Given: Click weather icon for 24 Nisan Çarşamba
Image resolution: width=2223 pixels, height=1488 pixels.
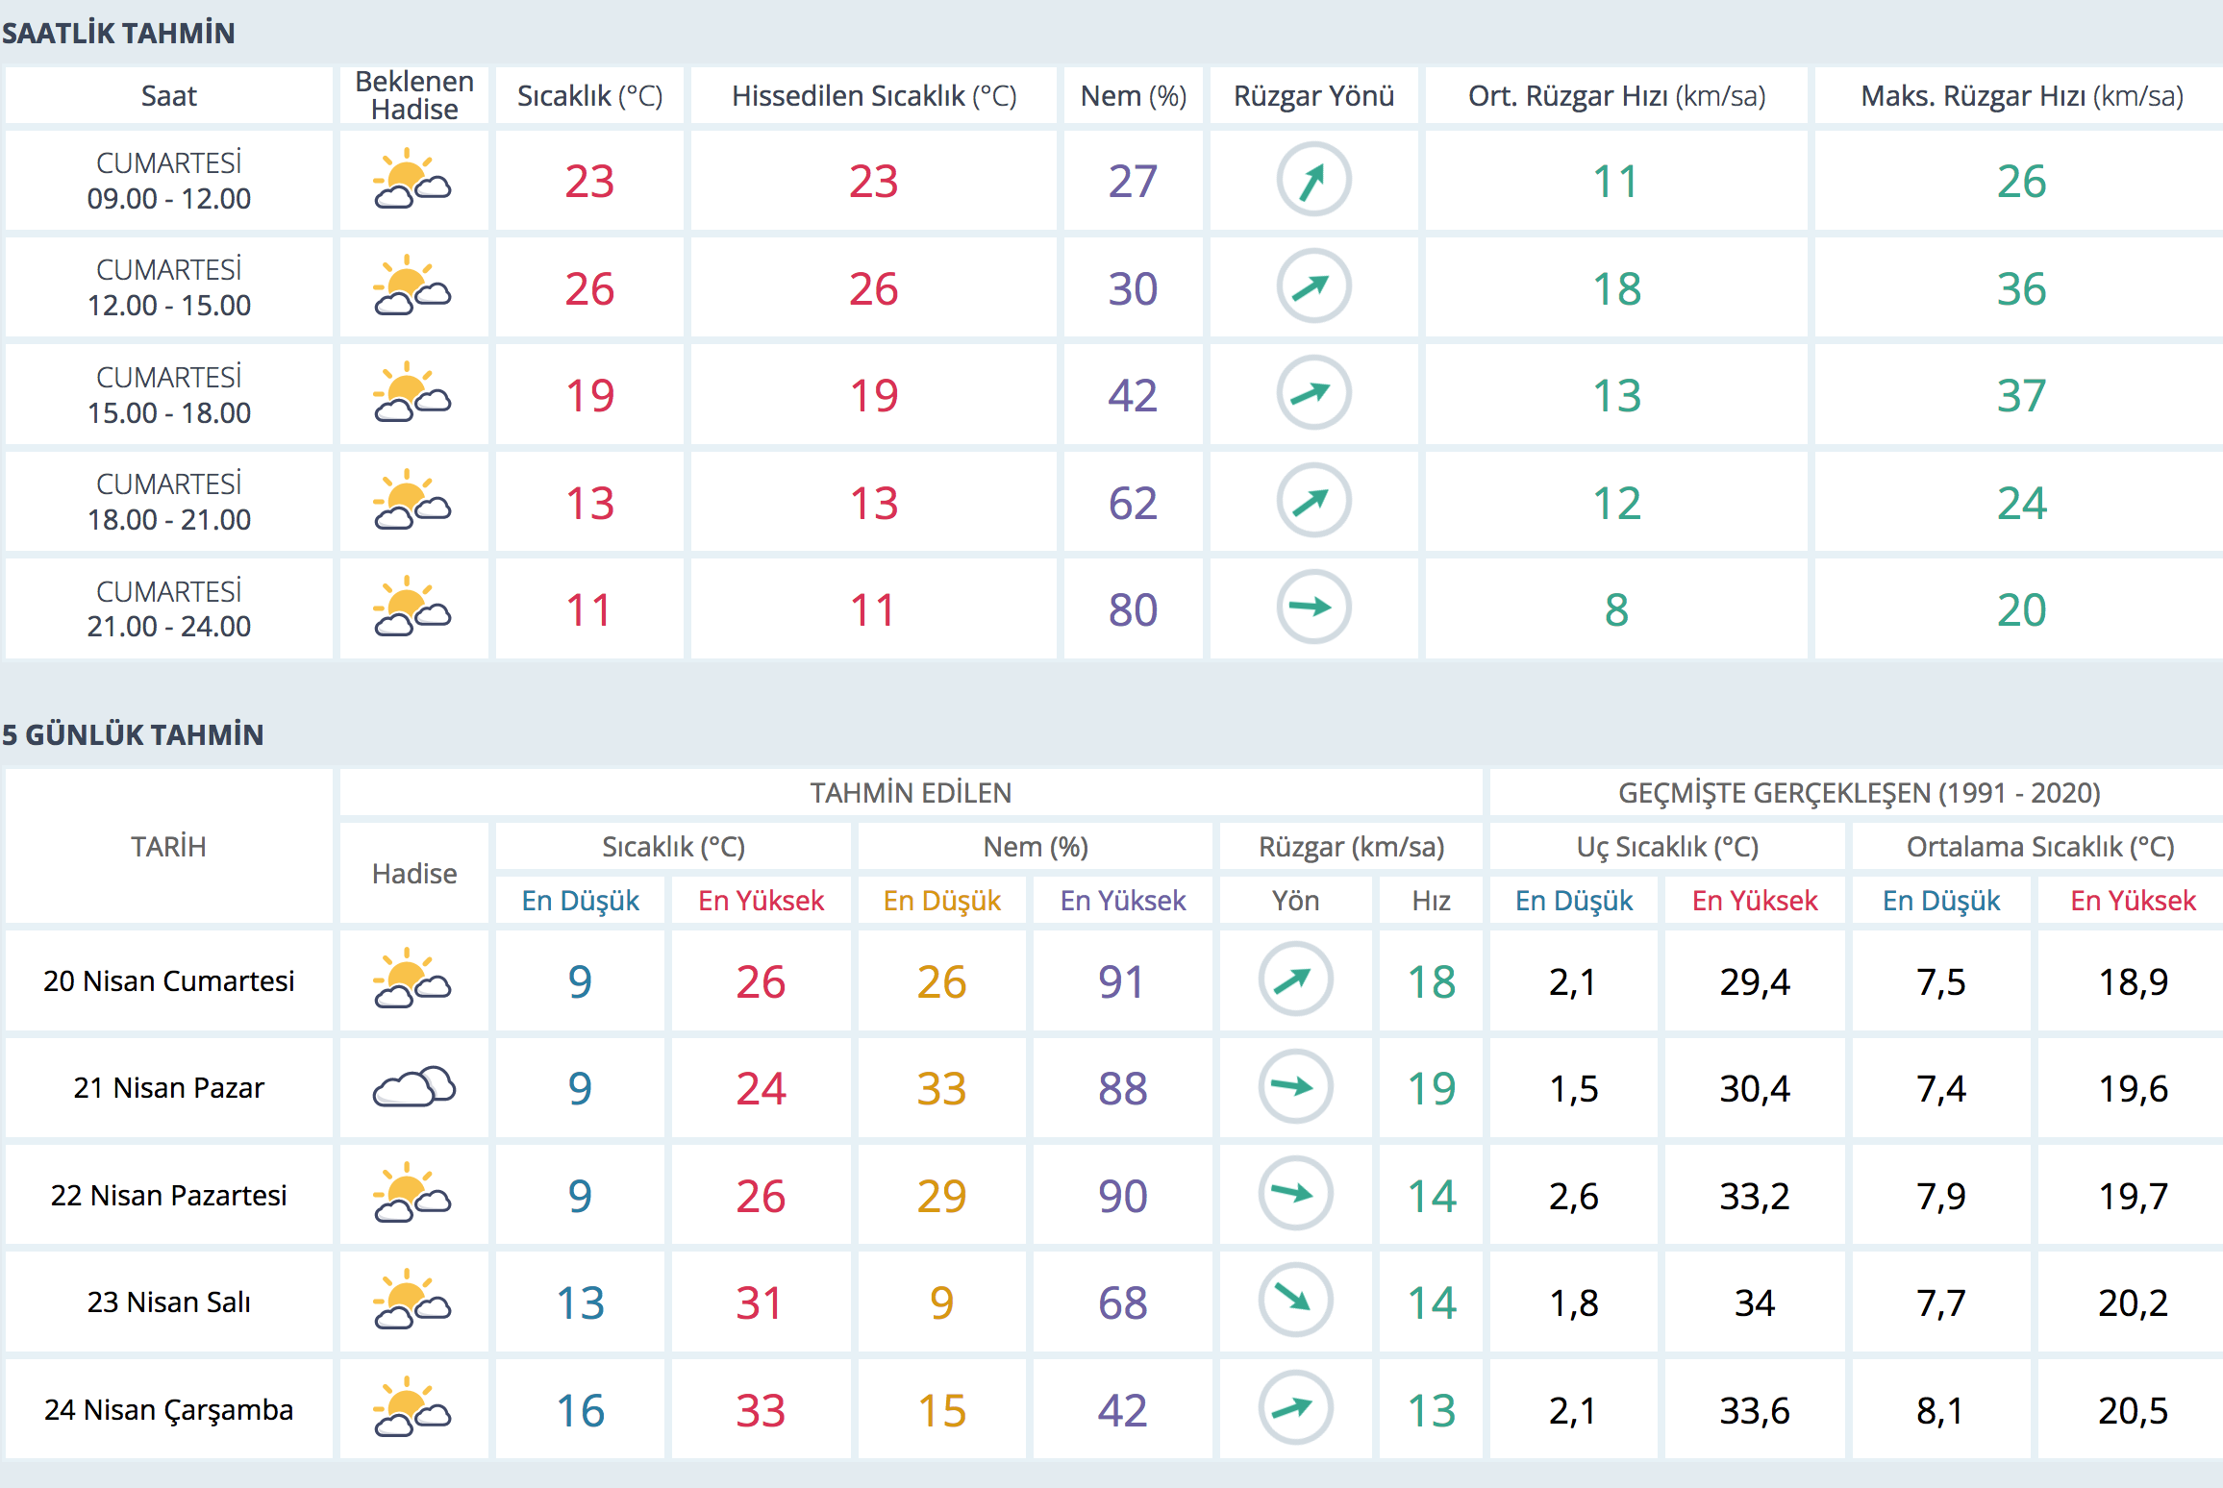Looking at the screenshot, I should 412,1408.
